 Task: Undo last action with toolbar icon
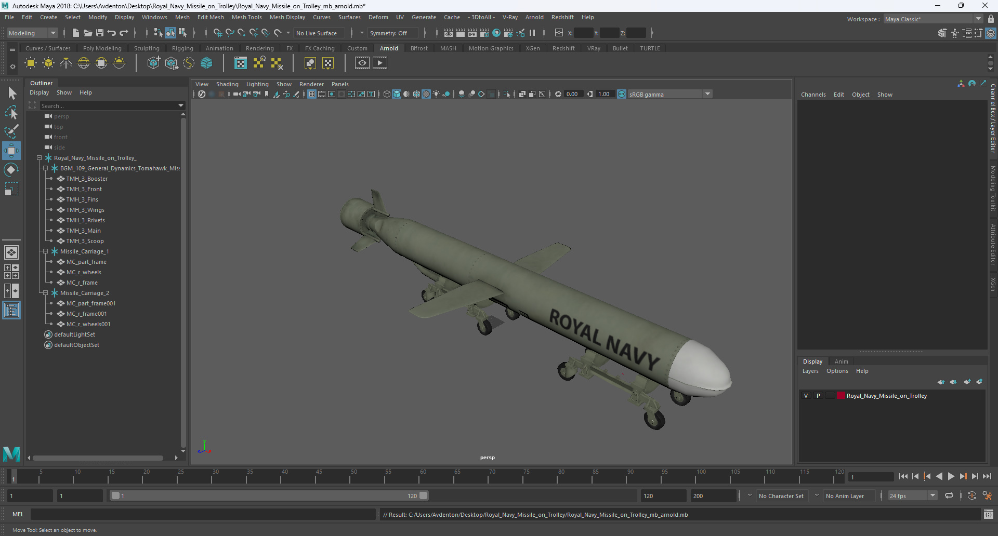[112, 33]
